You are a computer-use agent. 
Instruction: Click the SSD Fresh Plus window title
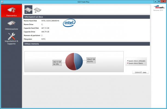pos(83,2)
